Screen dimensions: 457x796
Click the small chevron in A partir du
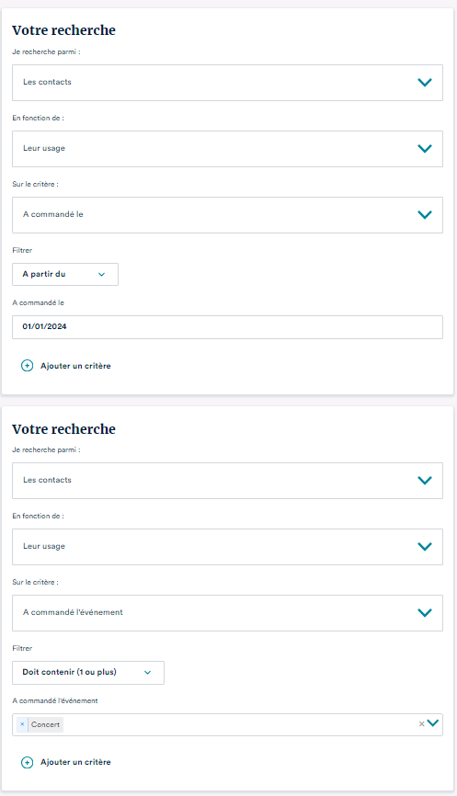click(x=101, y=275)
